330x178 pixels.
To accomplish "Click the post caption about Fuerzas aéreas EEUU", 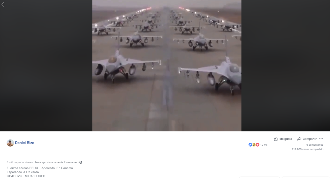I will point(40,172).
